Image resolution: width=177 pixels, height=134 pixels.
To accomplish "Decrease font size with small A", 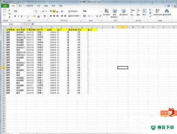I will click(46, 11).
